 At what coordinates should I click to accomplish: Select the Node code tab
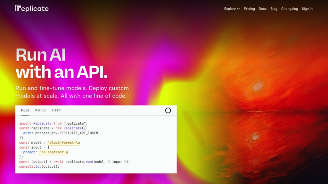[x=25, y=110]
